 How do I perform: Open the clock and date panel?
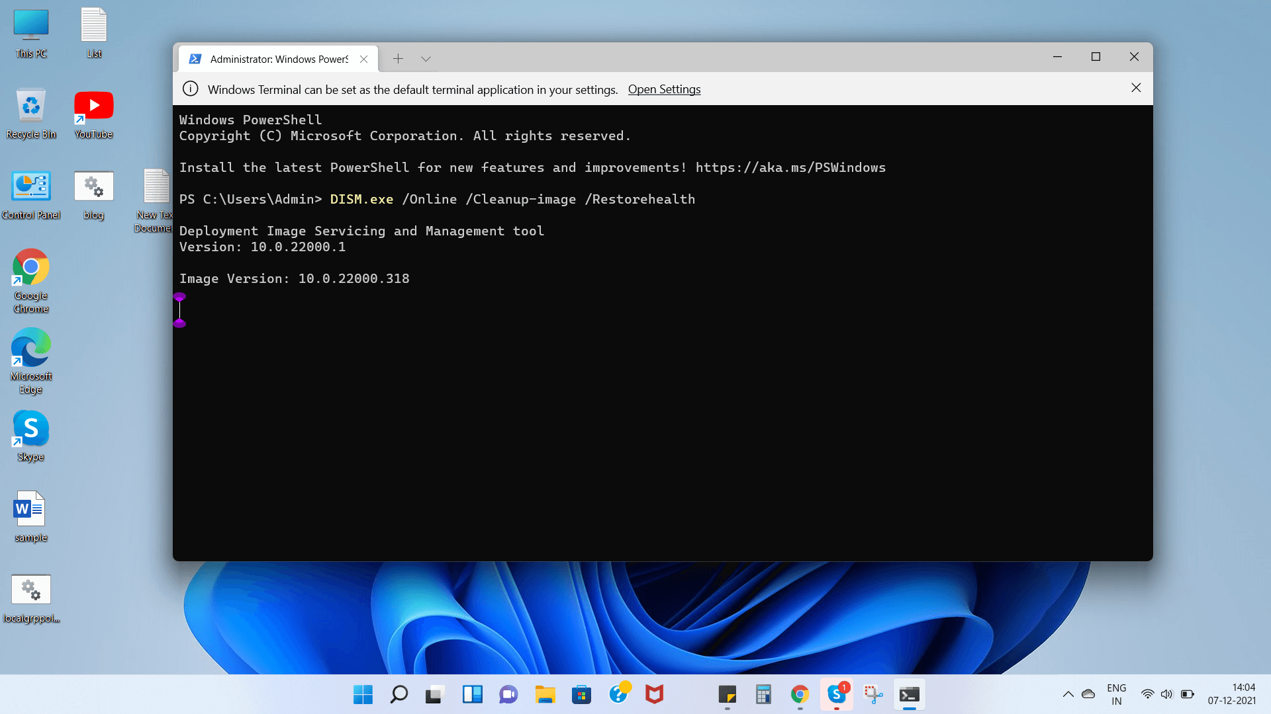click(1231, 694)
